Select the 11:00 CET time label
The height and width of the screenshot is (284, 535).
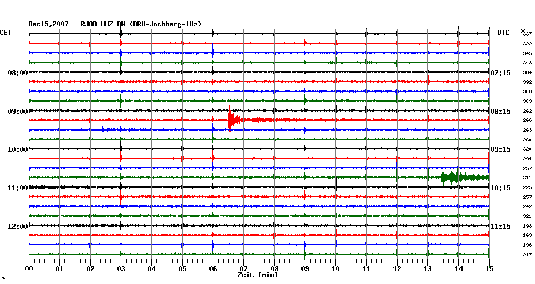point(18,188)
